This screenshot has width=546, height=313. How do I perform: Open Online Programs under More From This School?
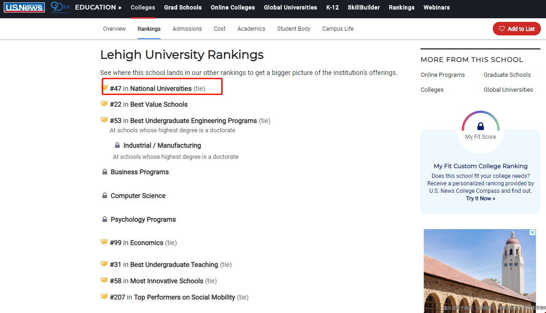[442, 75]
